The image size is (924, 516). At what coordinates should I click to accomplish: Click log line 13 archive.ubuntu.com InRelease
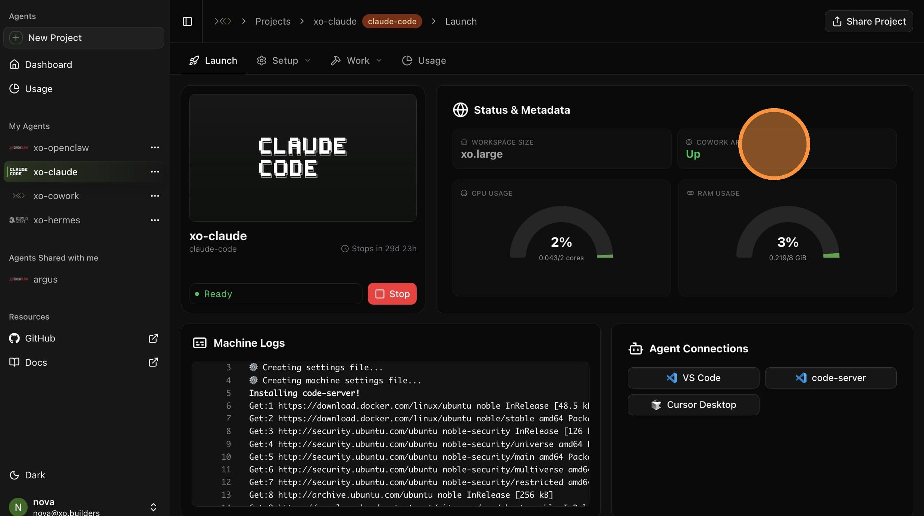click(401, 495)
